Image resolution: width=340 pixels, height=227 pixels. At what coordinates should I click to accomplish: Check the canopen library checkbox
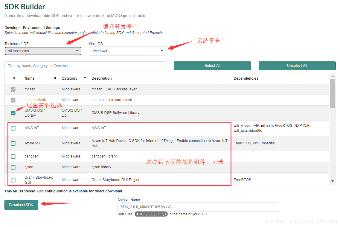[x=13, y=156]
